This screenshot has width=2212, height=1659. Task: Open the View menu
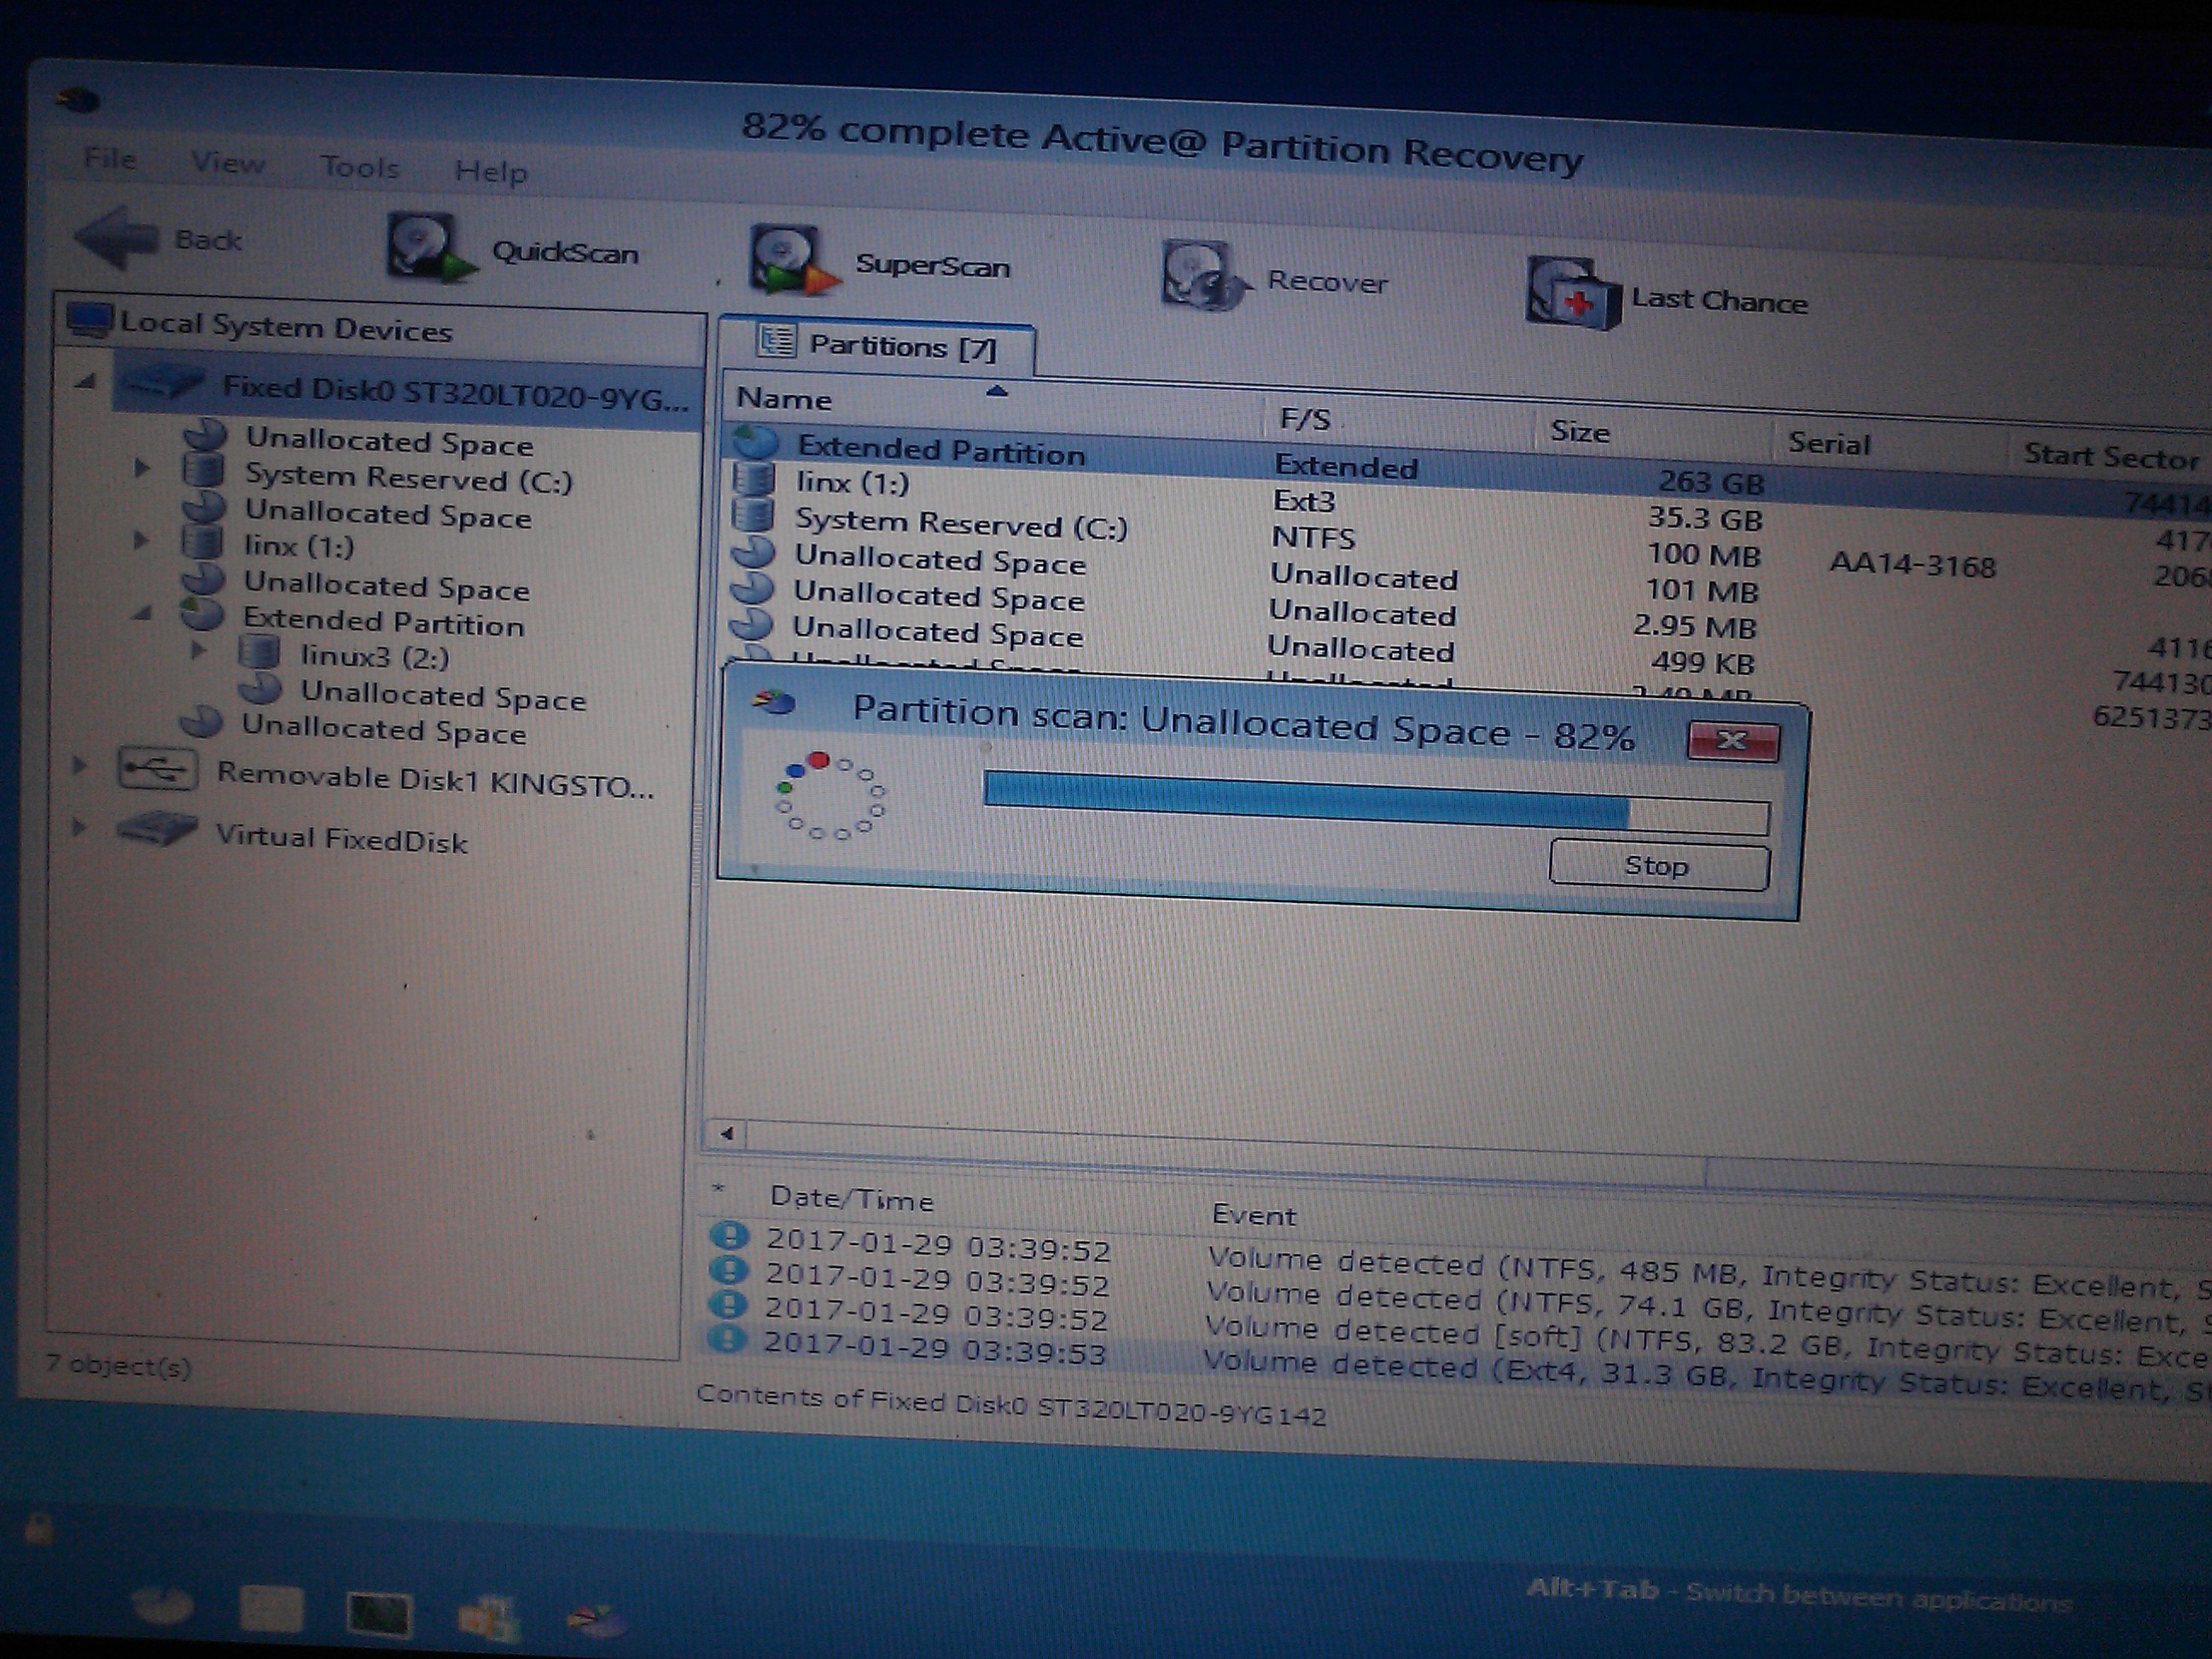[228, 162]
